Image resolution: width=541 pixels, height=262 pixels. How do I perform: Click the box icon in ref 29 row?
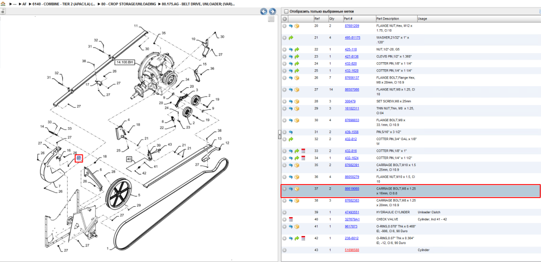[296, 108]
